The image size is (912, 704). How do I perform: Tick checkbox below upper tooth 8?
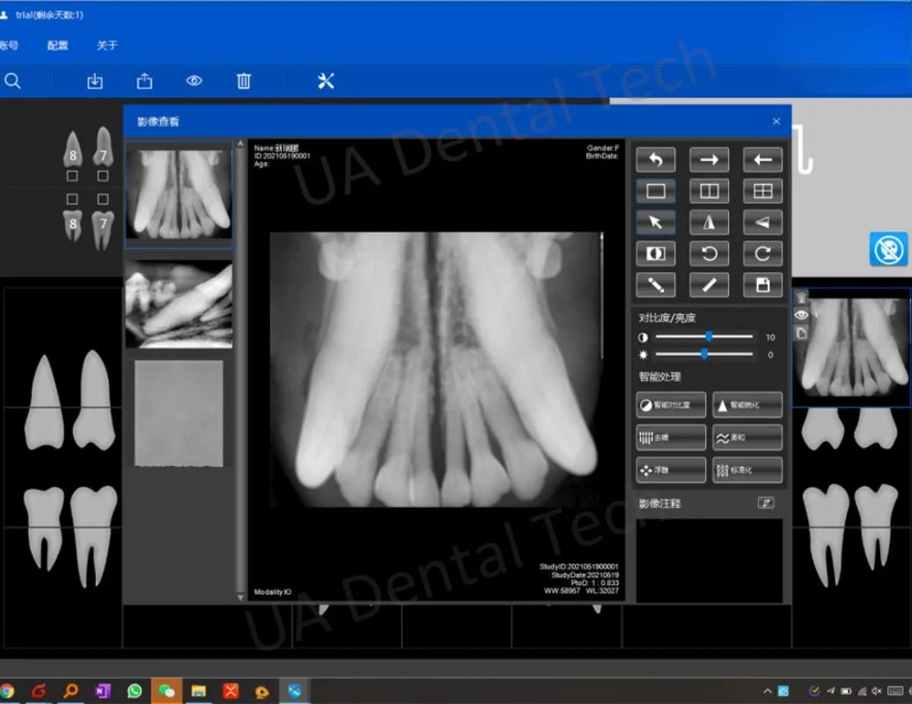click(x=72, y=176)
